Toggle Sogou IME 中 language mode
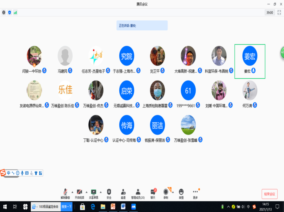 click(8, 173)
